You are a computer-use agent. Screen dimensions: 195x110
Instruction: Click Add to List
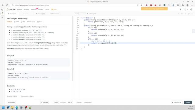pyautogui.click(x=31, y=22)
